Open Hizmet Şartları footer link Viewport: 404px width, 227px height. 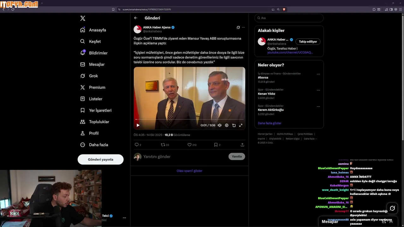pos(265,134)
